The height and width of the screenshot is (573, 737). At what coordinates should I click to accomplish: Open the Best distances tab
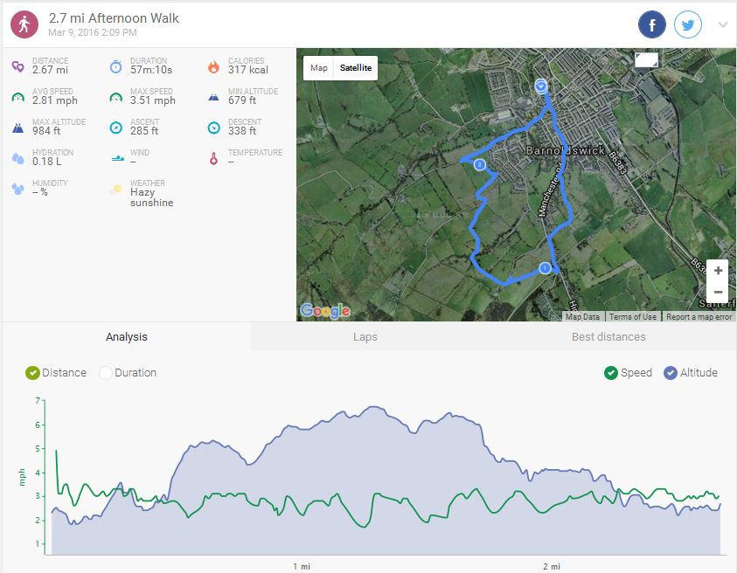[x=608, y=337]
